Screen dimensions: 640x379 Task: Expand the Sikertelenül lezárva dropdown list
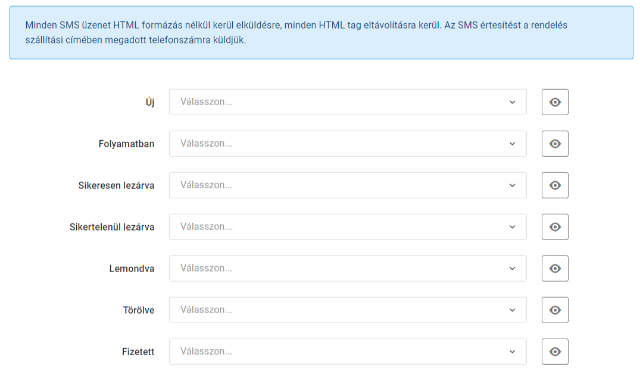pos(348,227)
